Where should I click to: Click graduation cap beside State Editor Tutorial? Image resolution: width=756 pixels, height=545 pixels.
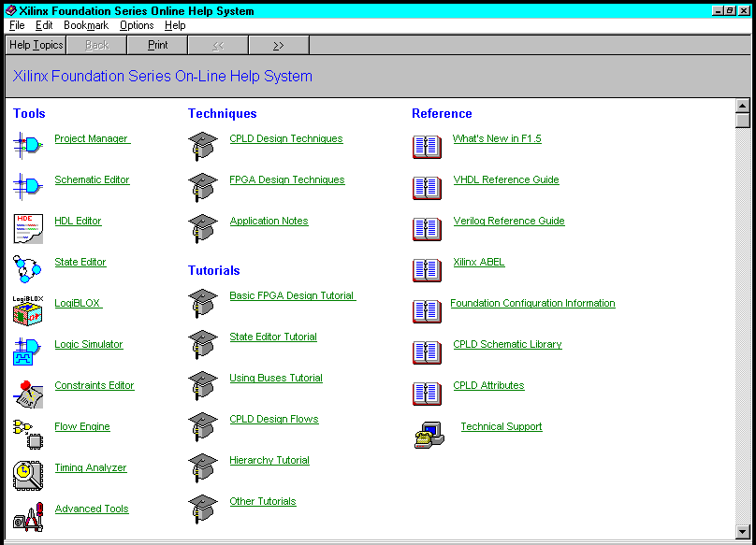(203, 345)
